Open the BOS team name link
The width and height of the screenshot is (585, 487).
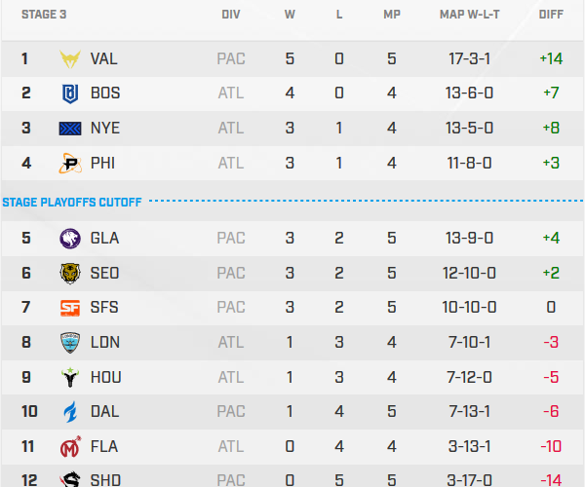point(104,94)
